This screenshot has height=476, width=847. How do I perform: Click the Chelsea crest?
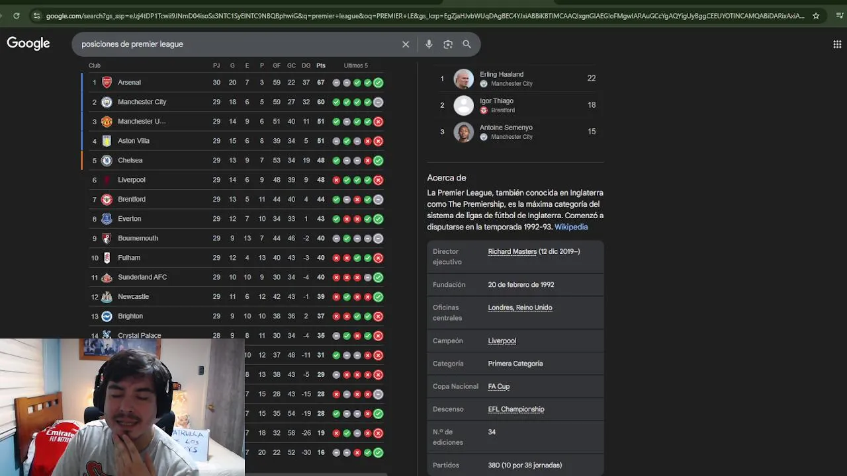coord(107,160)
